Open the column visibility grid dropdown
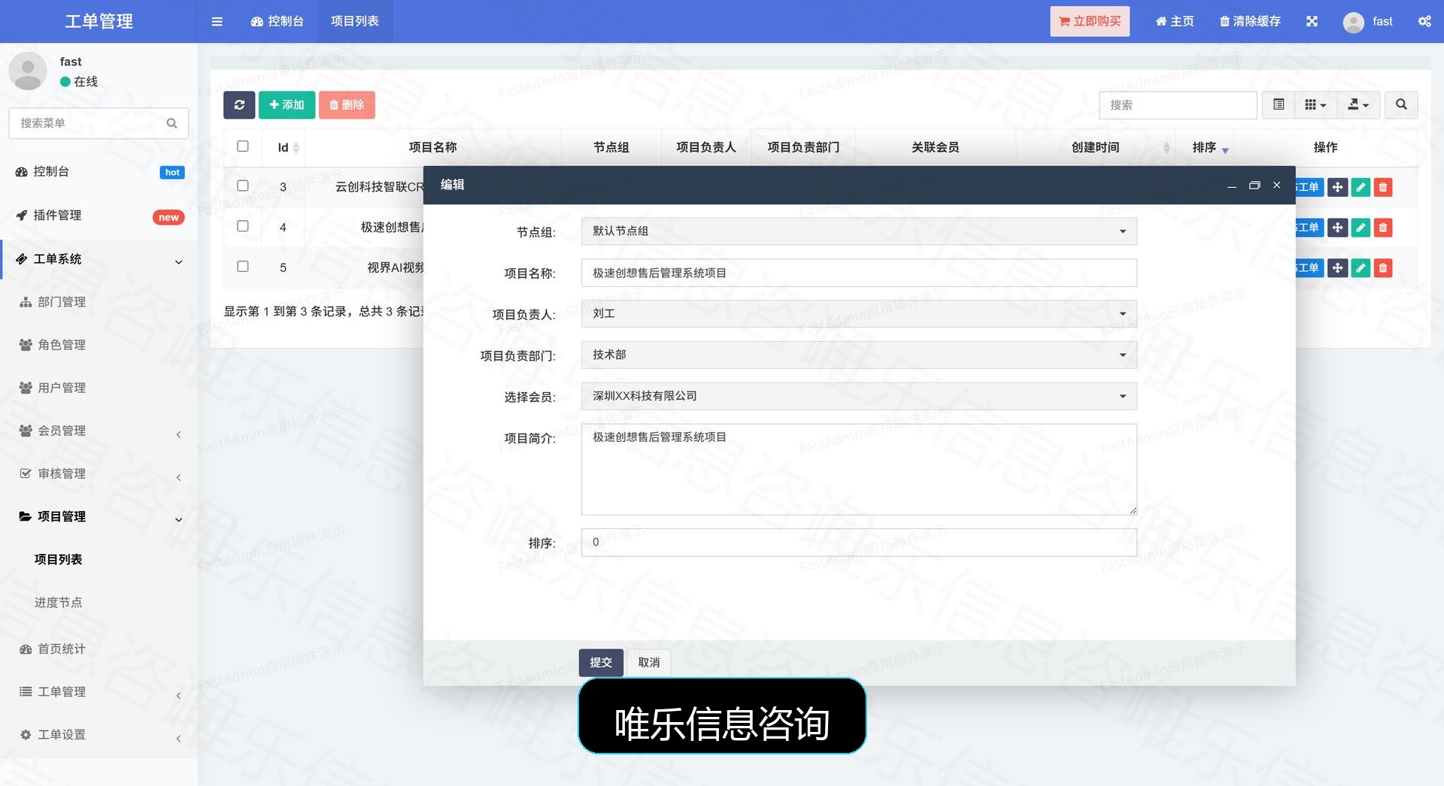This screenshot has width=1444, height=786. click(1315, 105)
